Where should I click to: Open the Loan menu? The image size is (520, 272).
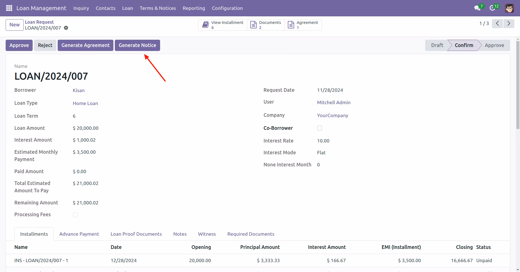pos(127,8)
